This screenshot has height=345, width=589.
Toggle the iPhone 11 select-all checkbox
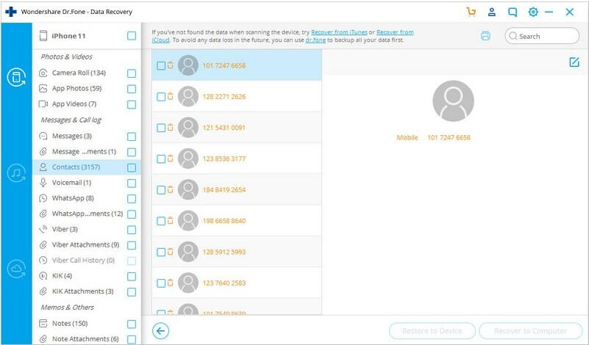[x=132, y=36]
